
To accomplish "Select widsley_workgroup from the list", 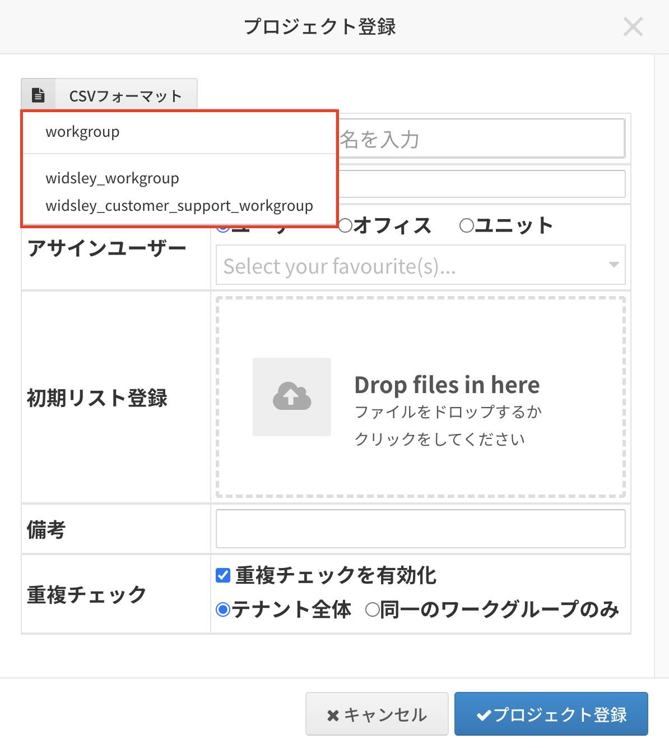I will pyautogui.click(x=112, y=178).
